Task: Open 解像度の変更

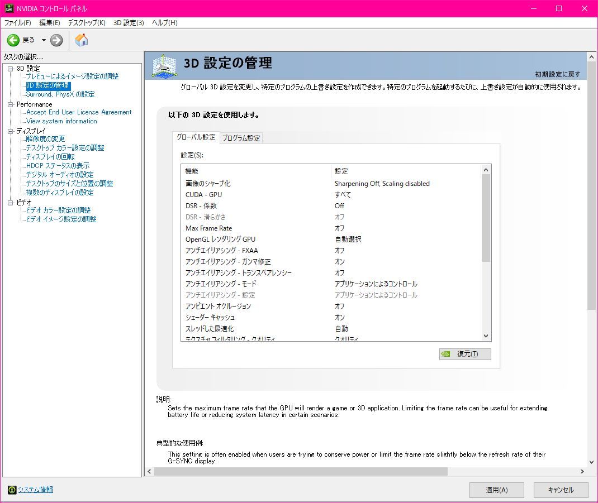Action: [x=45, y=138]
